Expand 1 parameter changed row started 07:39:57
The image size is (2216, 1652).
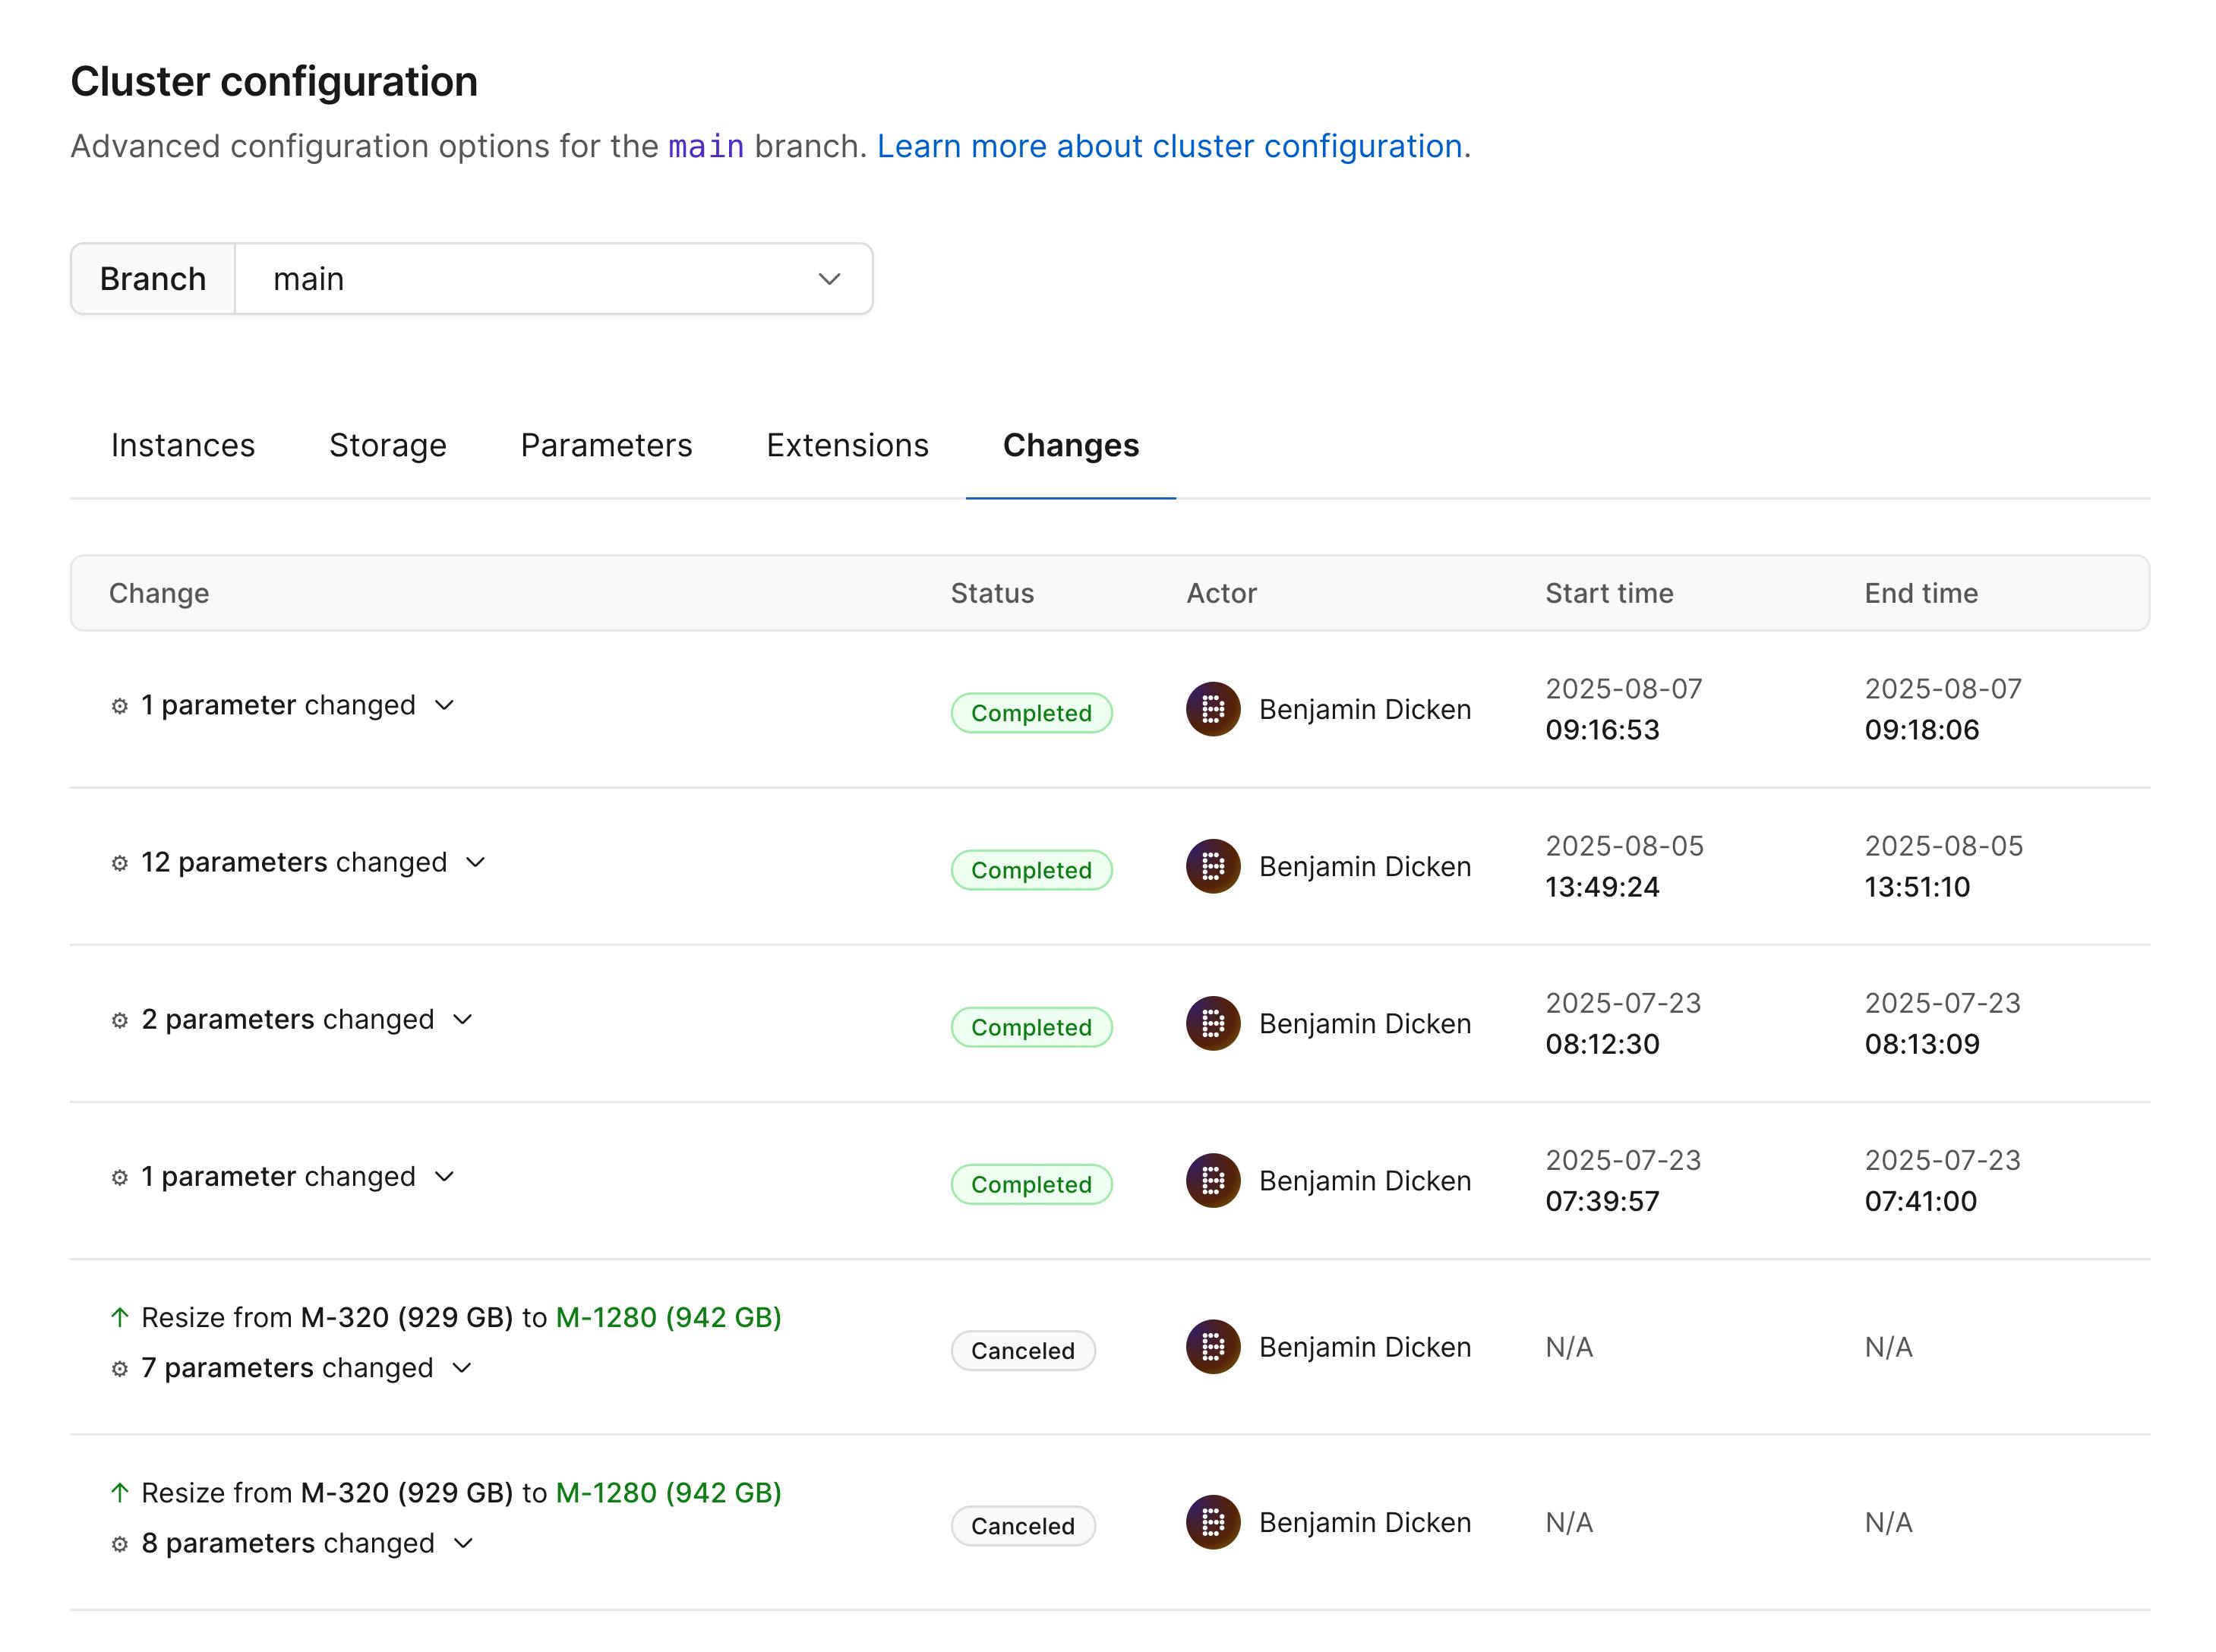444,1176
